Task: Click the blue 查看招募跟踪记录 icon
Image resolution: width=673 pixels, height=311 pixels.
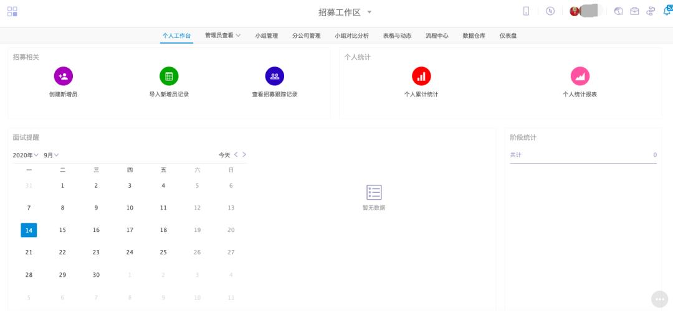Action: (x=275, y=77)
